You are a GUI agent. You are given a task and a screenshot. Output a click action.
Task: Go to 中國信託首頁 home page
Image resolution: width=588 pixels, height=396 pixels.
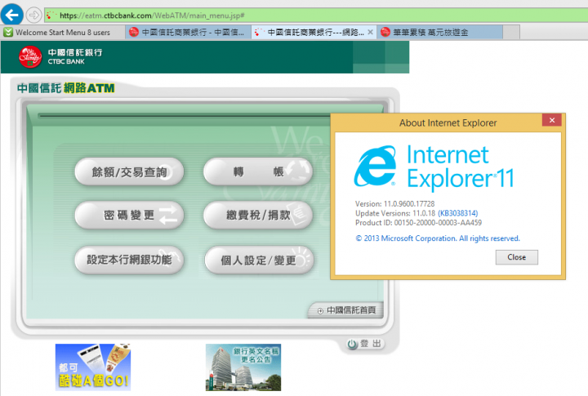[345, 310]
